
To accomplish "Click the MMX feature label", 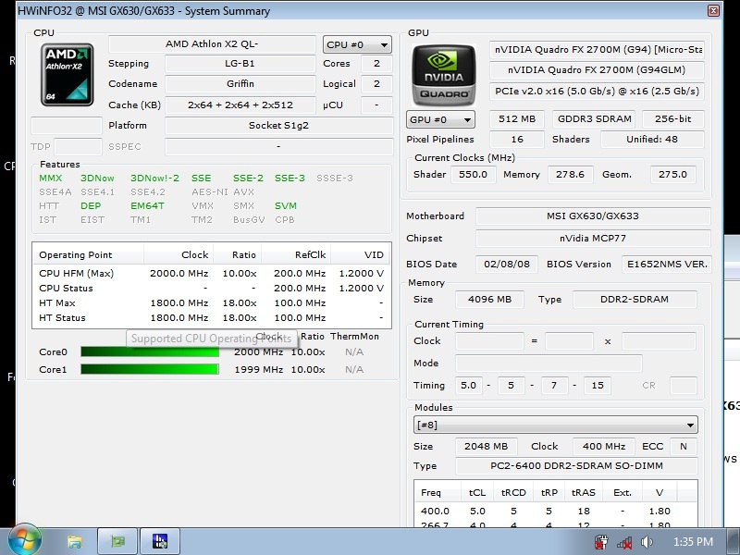I will pyautogui.click(x=51, y=178).
